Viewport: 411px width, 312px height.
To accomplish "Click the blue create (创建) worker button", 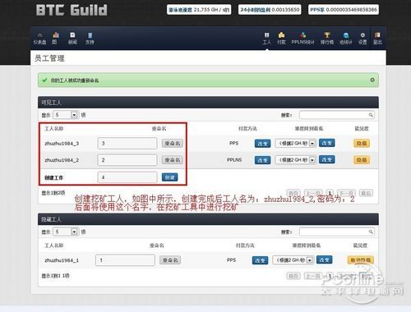I will [x=169, y=177].
